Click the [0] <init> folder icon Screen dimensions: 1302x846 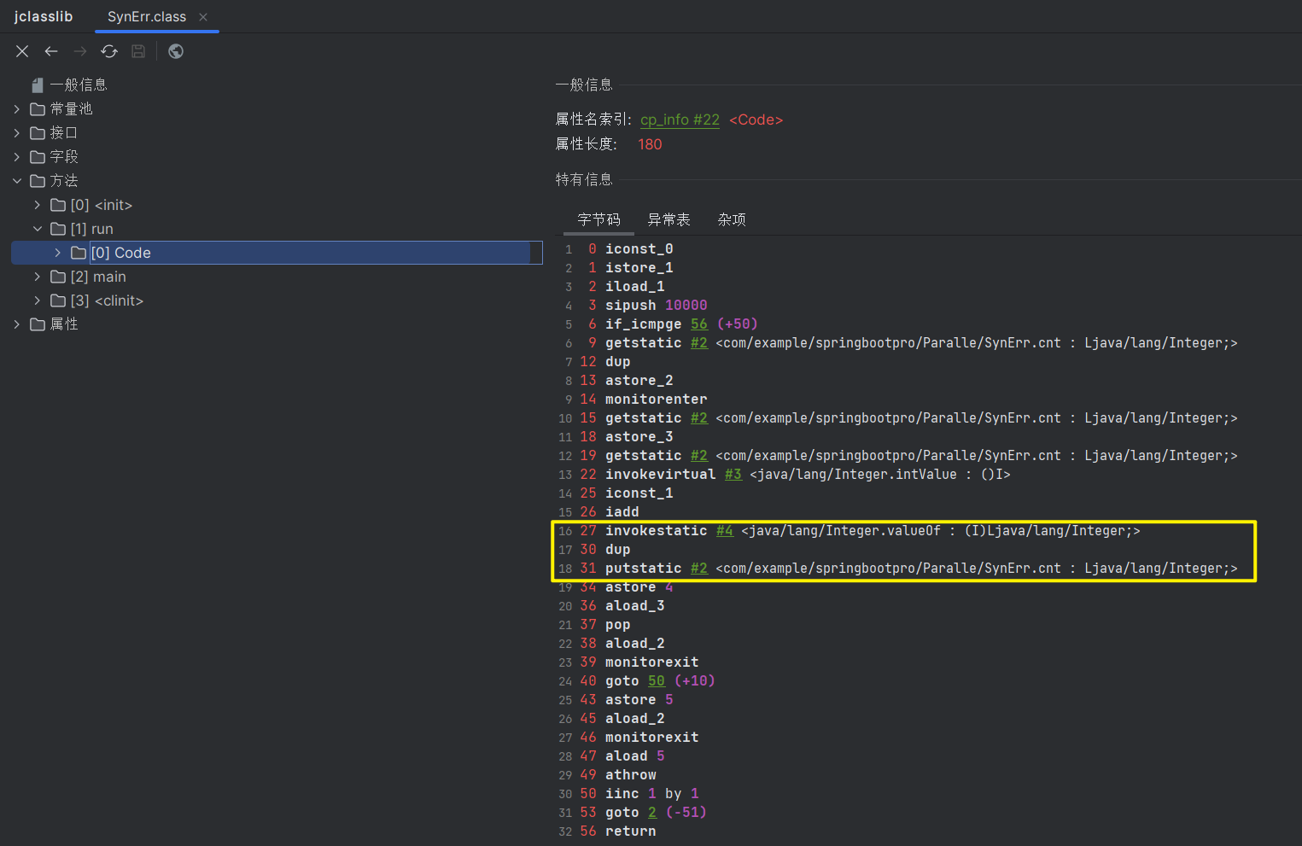[58, 205]
